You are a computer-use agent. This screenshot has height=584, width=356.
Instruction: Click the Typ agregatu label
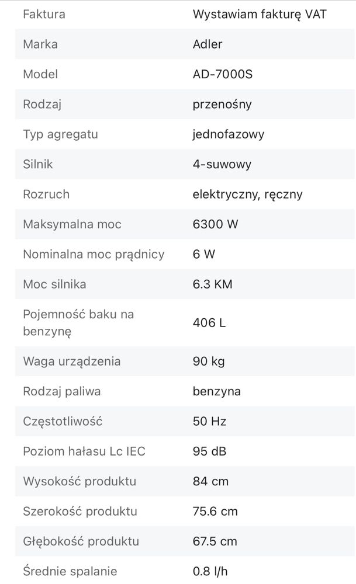pyautogui.click(x=60, y=134)
